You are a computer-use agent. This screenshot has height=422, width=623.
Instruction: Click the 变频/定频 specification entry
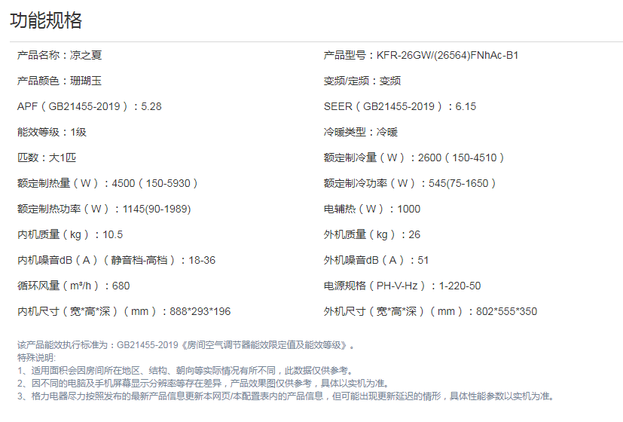click(x=362, y=81)
